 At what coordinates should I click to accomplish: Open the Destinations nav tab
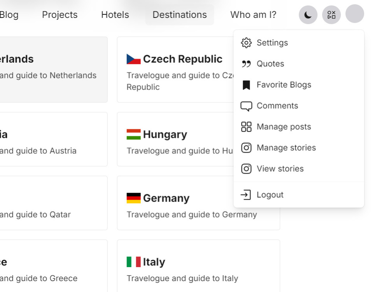point(180,15)
